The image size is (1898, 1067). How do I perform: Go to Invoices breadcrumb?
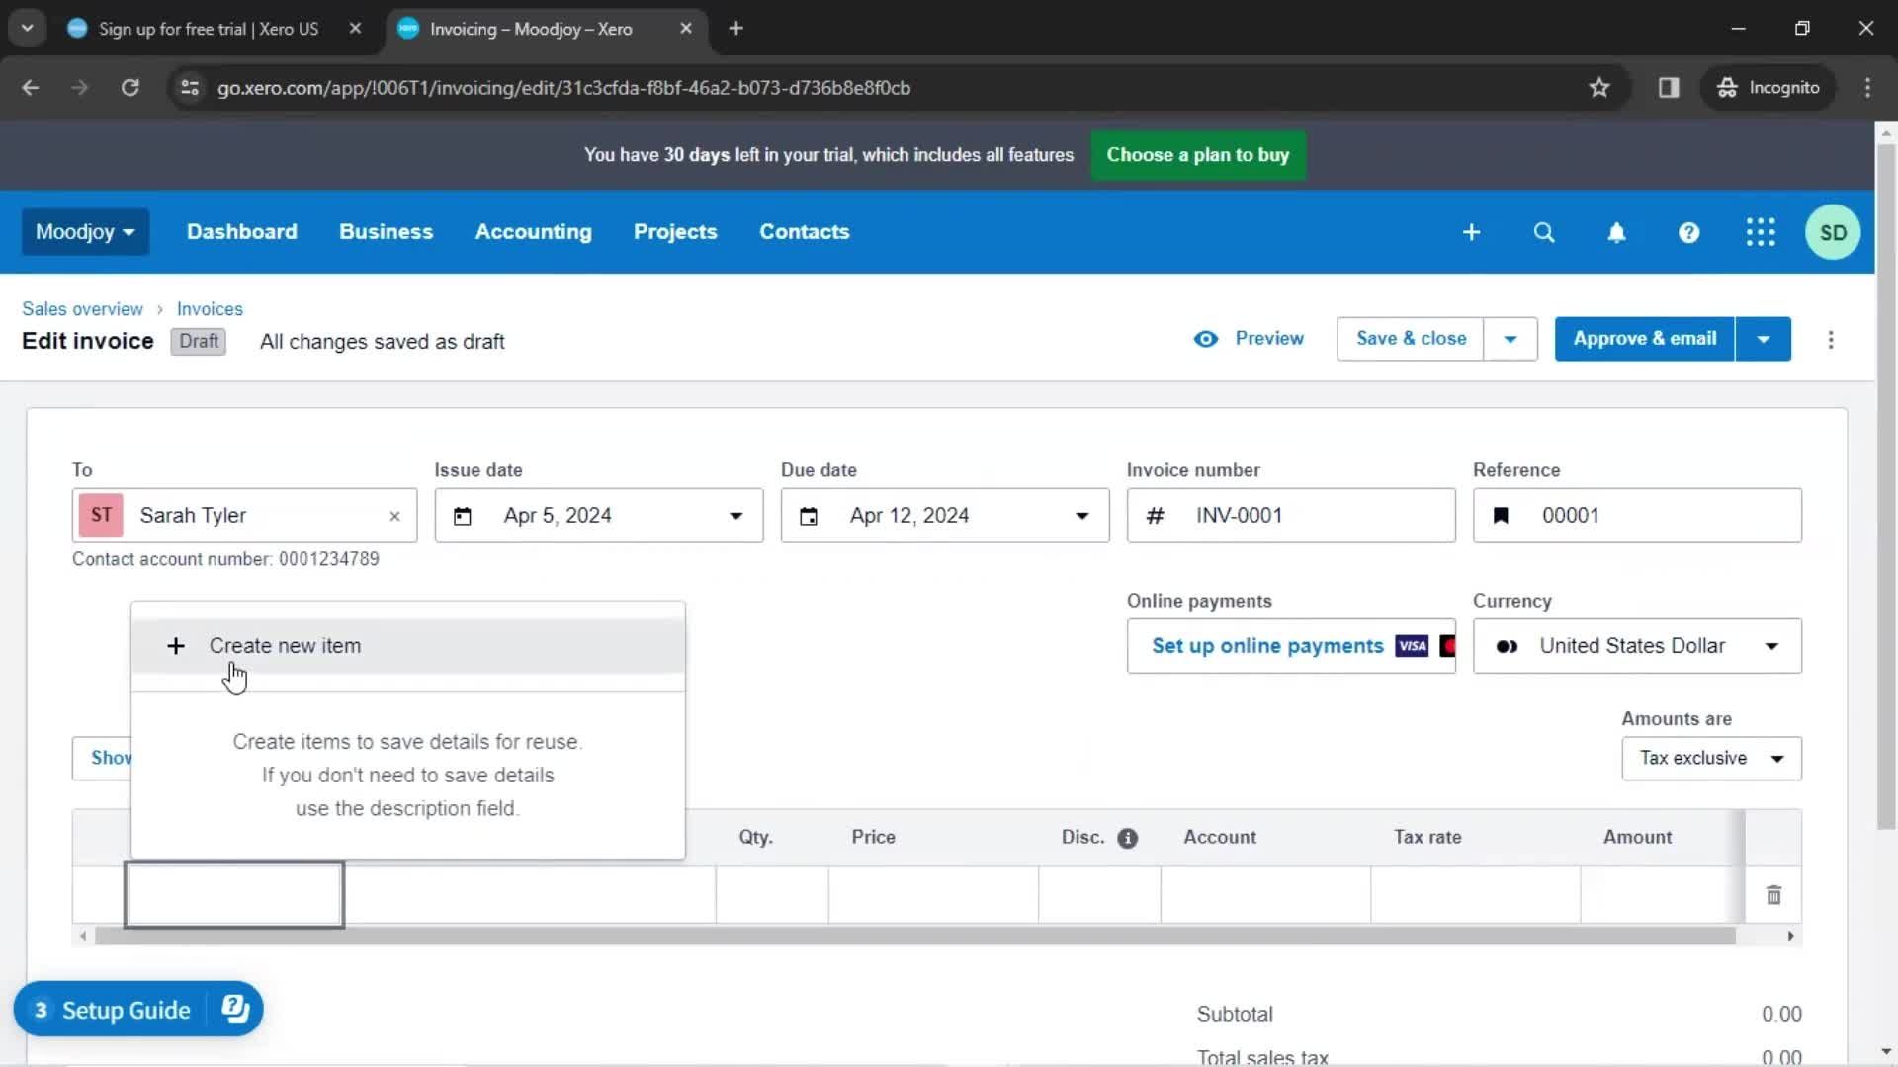[210, 309]
